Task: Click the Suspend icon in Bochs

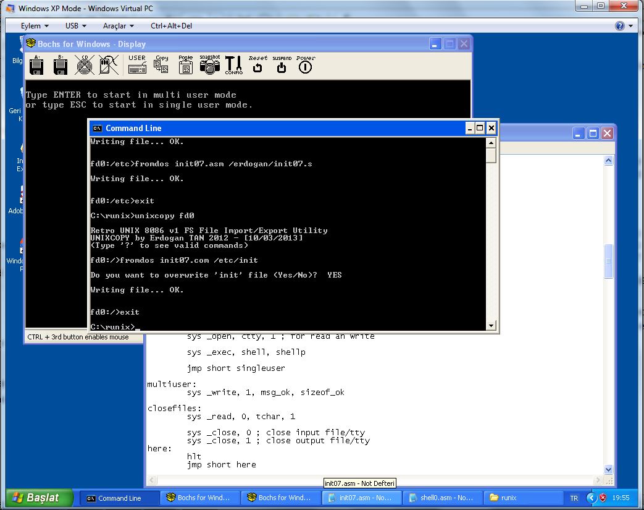Action: [x=282, y=64]
